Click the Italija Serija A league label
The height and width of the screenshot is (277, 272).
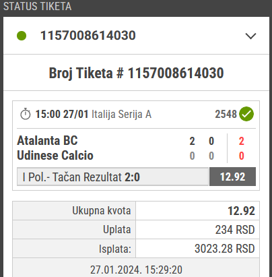click(x=121, y=114)
